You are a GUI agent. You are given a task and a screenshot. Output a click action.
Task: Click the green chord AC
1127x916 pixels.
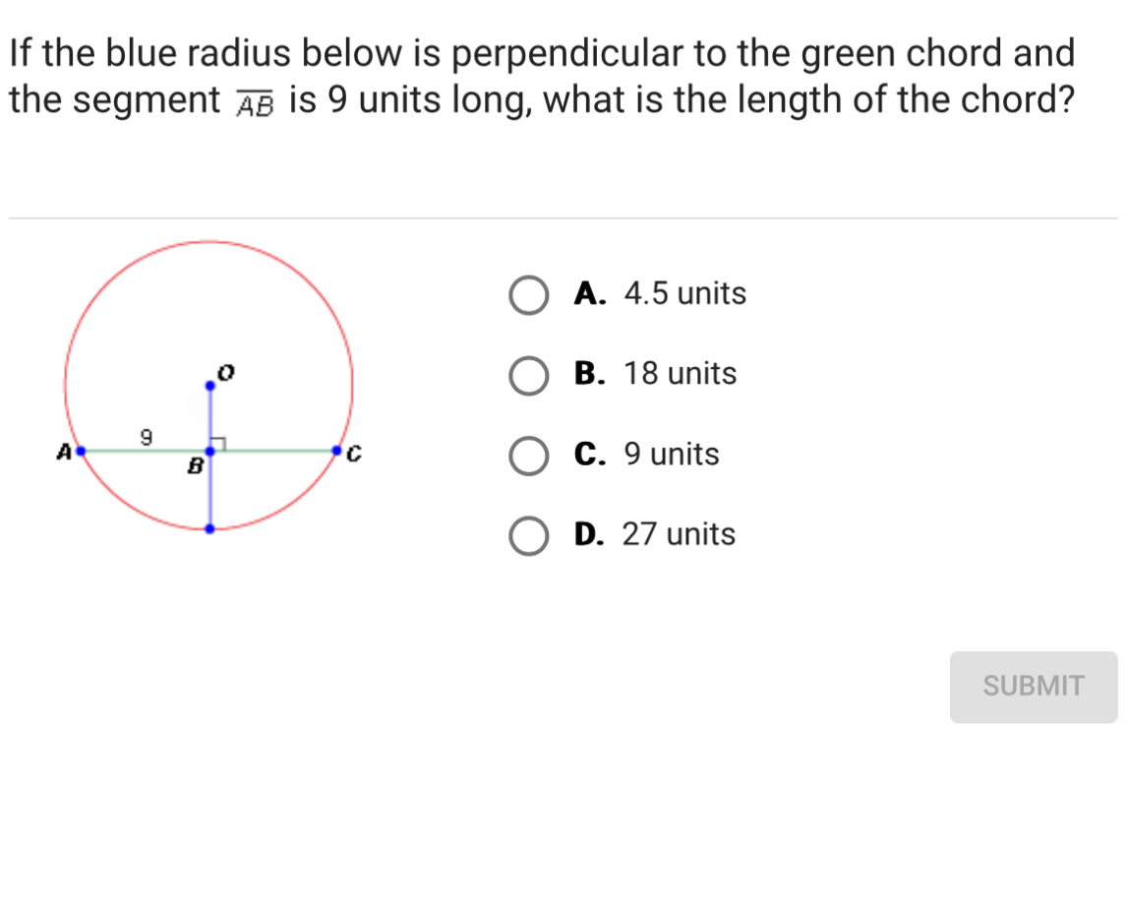275,450
